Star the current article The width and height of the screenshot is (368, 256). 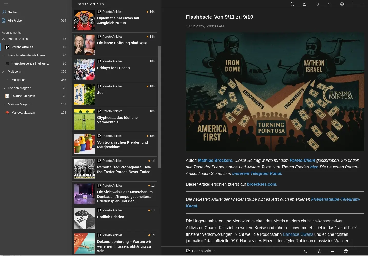click(x=319, y=251)
